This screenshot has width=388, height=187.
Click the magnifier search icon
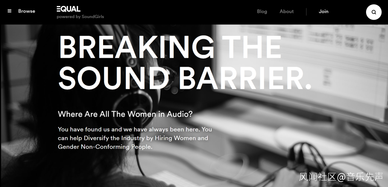374,12
